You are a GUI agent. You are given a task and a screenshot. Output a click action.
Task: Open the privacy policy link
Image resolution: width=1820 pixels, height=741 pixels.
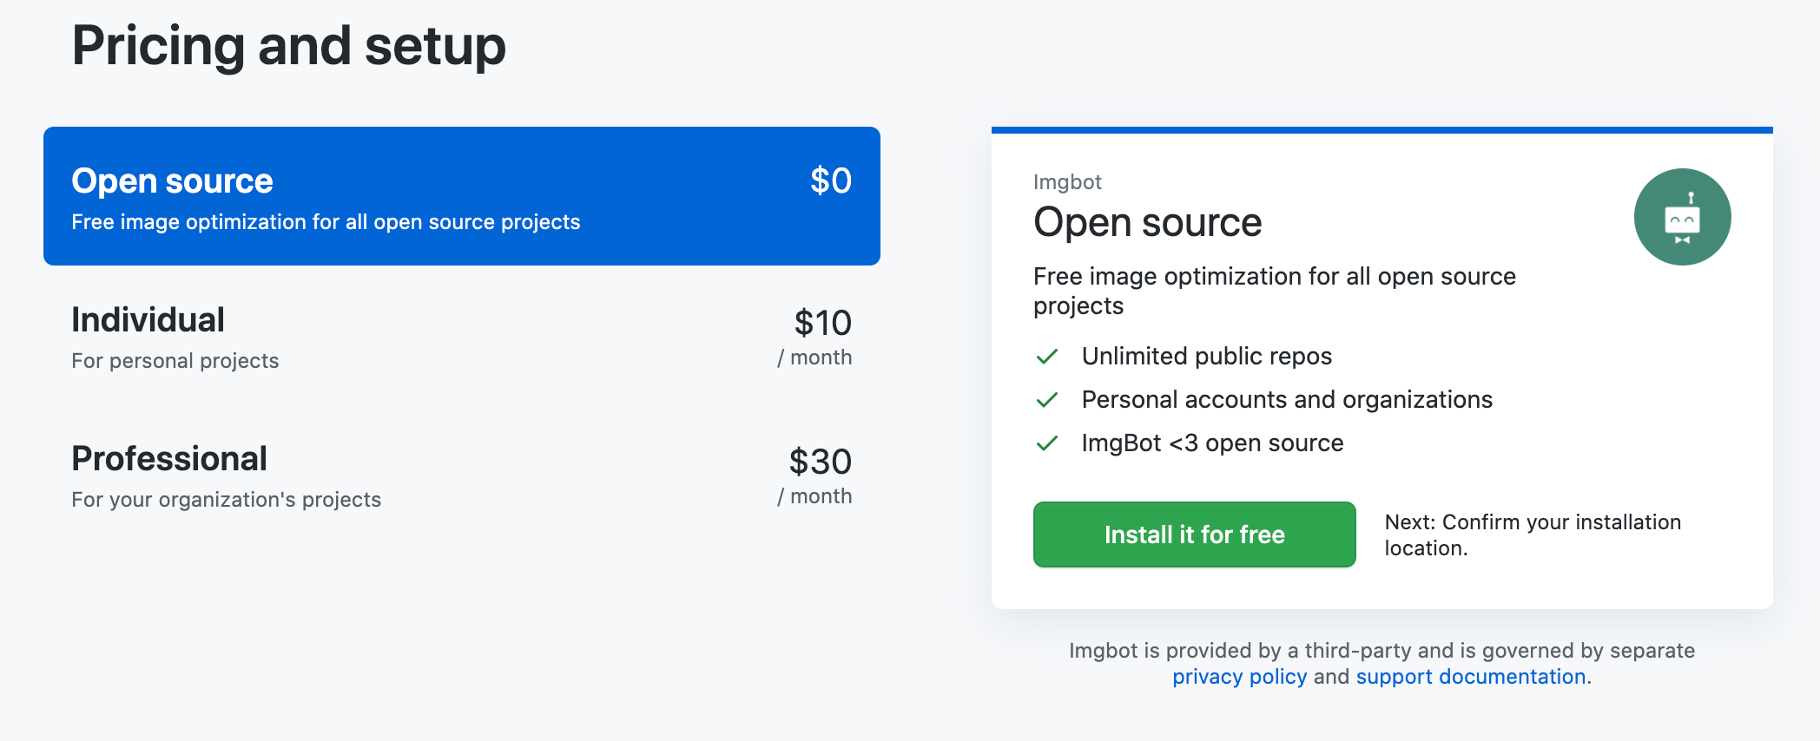(x=1239, y=677)
